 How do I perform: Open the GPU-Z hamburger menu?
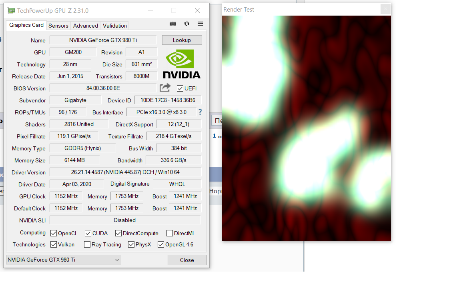[x=200, y=24]
